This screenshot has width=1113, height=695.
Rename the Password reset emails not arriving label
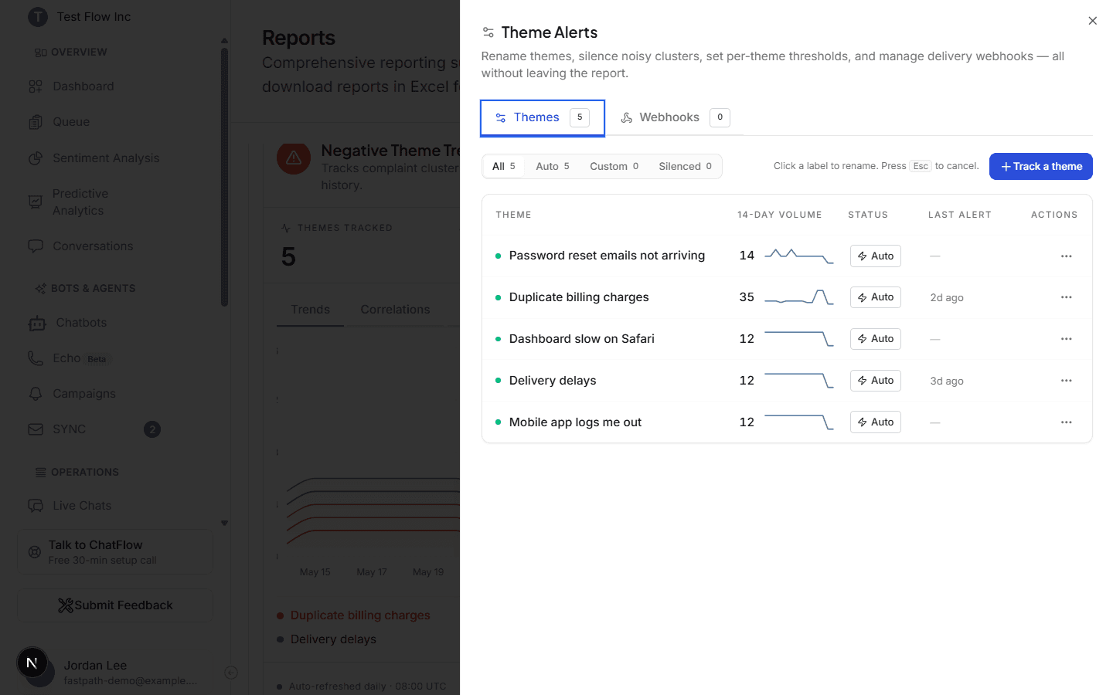click(607, 256)
